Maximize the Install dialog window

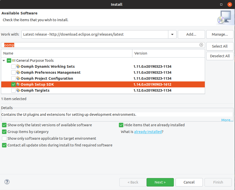(221, 4)
